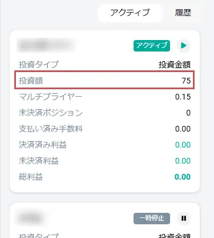Click the 支払い済み手数料 label

coord(51,129)
